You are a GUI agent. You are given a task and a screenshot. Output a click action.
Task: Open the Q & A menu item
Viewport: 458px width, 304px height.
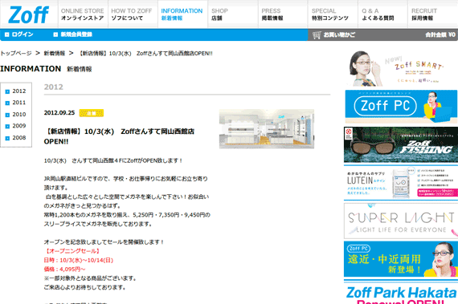[x=383, y=14]
